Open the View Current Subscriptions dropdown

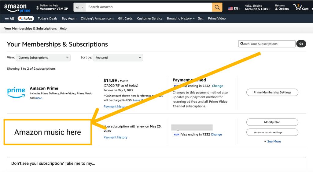point(43,58)
